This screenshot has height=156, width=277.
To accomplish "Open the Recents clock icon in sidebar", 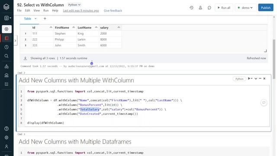I will (6, 47).
